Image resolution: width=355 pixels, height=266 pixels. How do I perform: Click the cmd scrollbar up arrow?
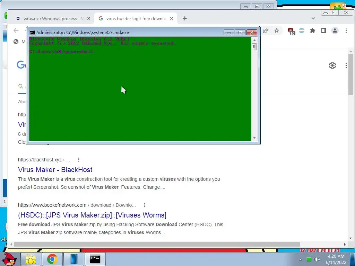point(254,40)
